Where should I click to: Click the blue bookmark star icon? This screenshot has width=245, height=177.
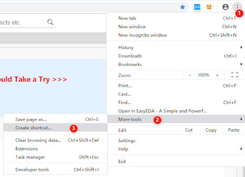tap(182, 7)
